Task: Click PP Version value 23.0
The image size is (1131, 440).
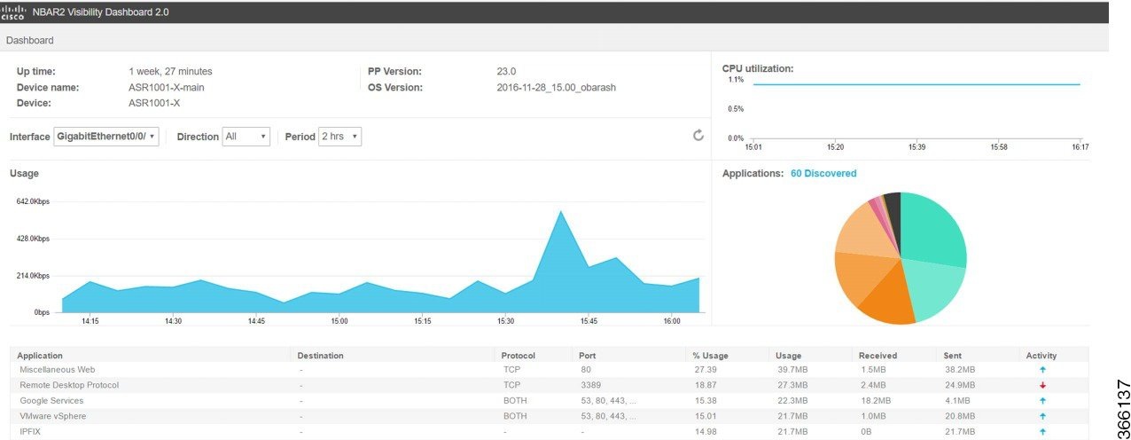Action: coord(506,71)
